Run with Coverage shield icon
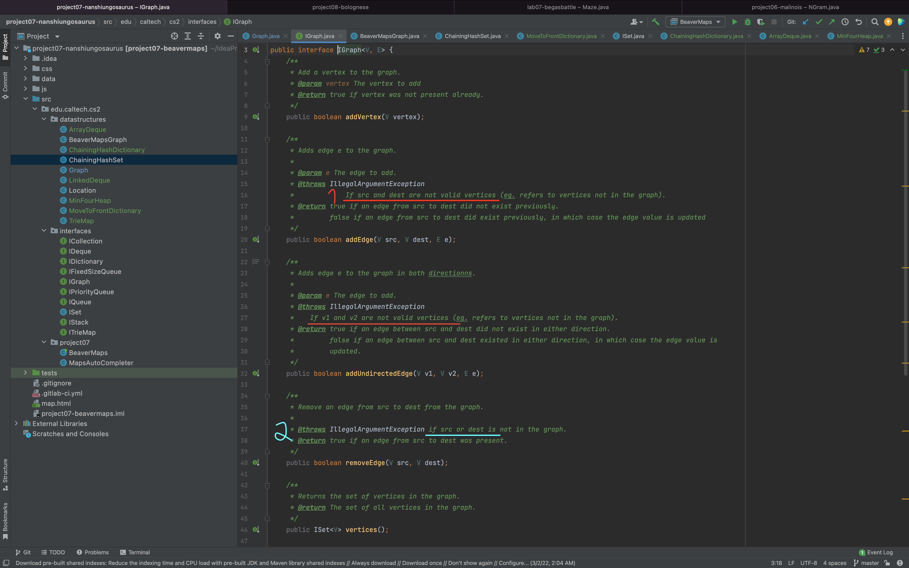Viewport: 909px width, 568px height. pos(760,22)
